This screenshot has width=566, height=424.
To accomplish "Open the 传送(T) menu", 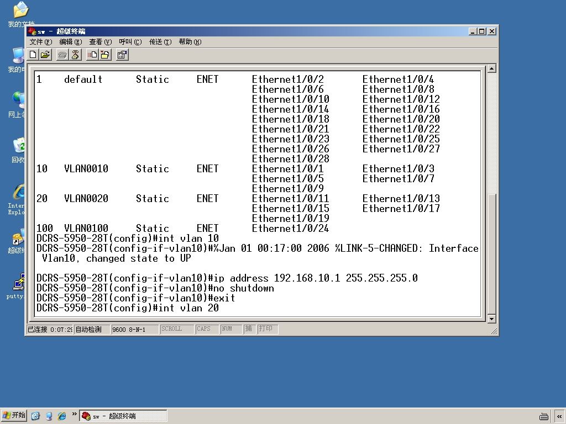I will pos(160,42).
